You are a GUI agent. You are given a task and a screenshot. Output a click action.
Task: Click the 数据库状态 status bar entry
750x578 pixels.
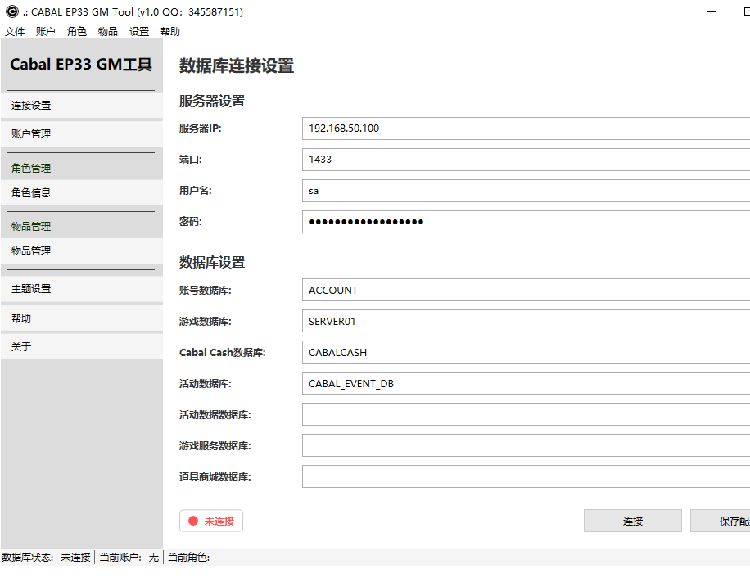(x=46, y=558)
